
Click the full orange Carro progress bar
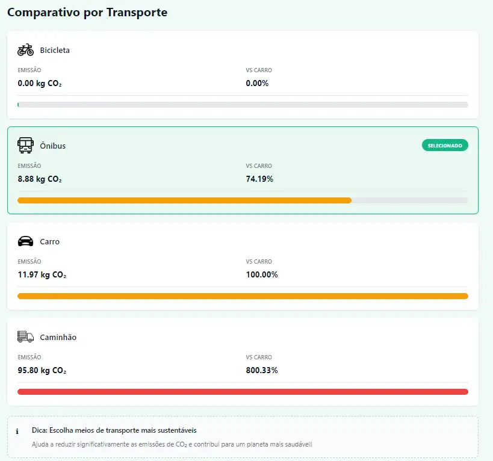point(243,296)
